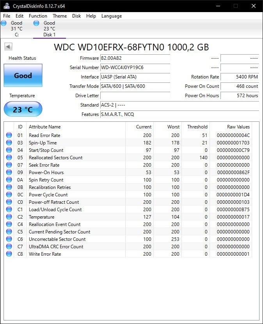
Task: Open the File menu
Action: (x=7, y=16)
